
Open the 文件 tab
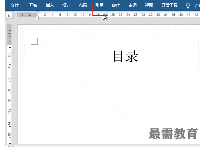[15, 5]
